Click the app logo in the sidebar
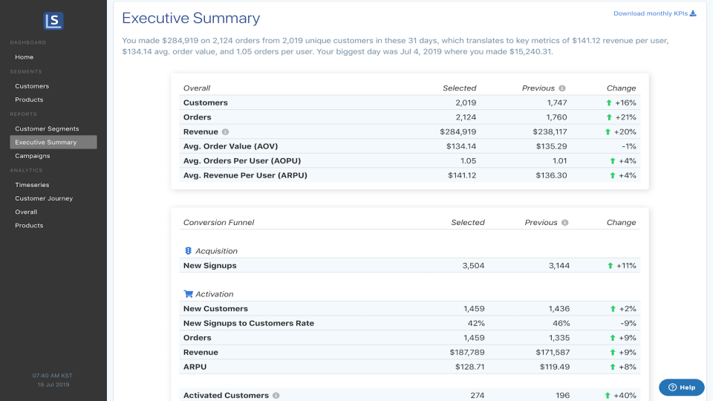Screen dimensions: 713x401 (53, 22)
